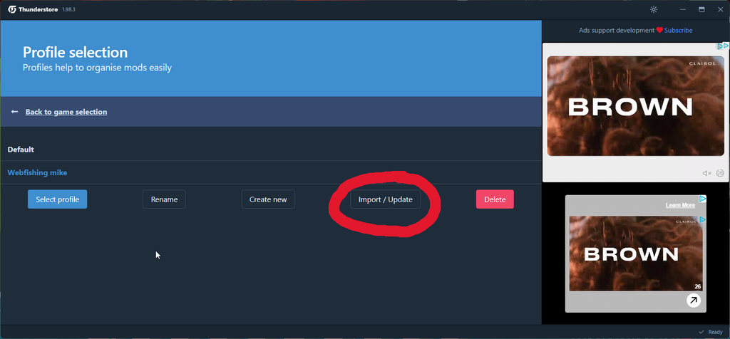Click Create new profile button
Image resolution: width=730 pixels, height=339 pixels.
coord(268,199)
